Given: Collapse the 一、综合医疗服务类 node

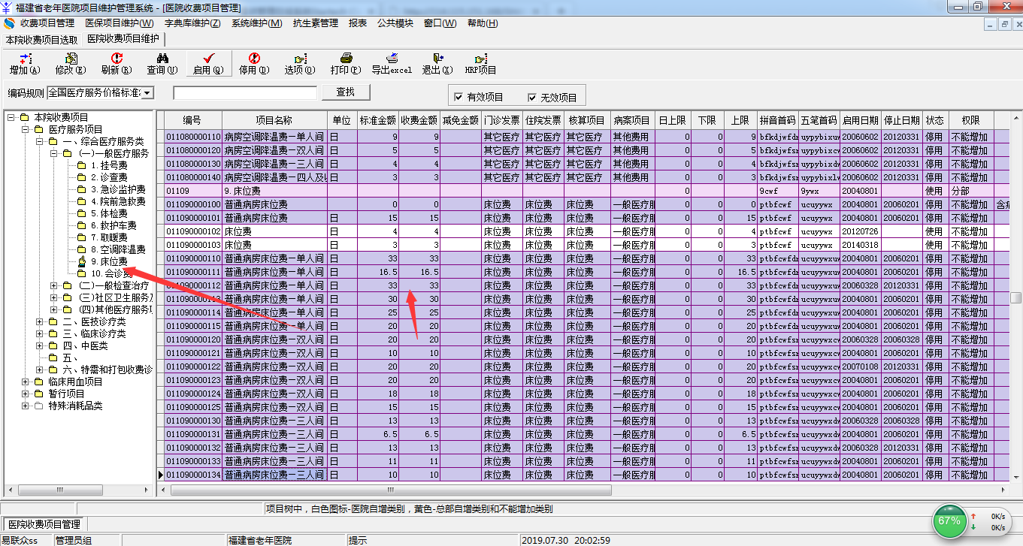Looking at the screenshot, I should tap(40, 141).
